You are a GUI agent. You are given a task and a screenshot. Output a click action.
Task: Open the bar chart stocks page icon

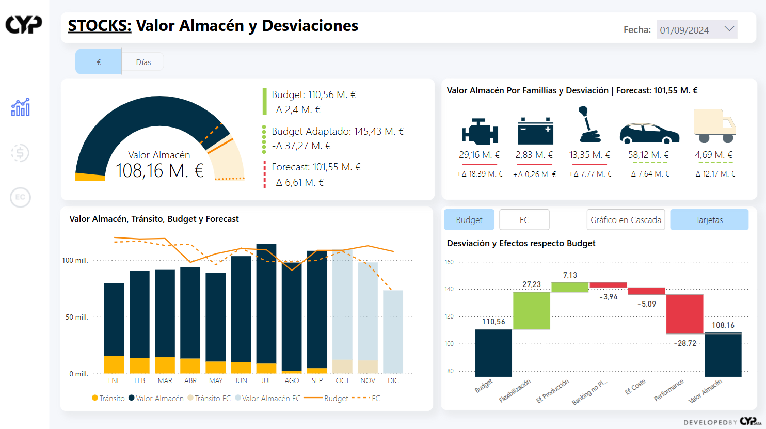pyautogui.click(x=21, y=107)
